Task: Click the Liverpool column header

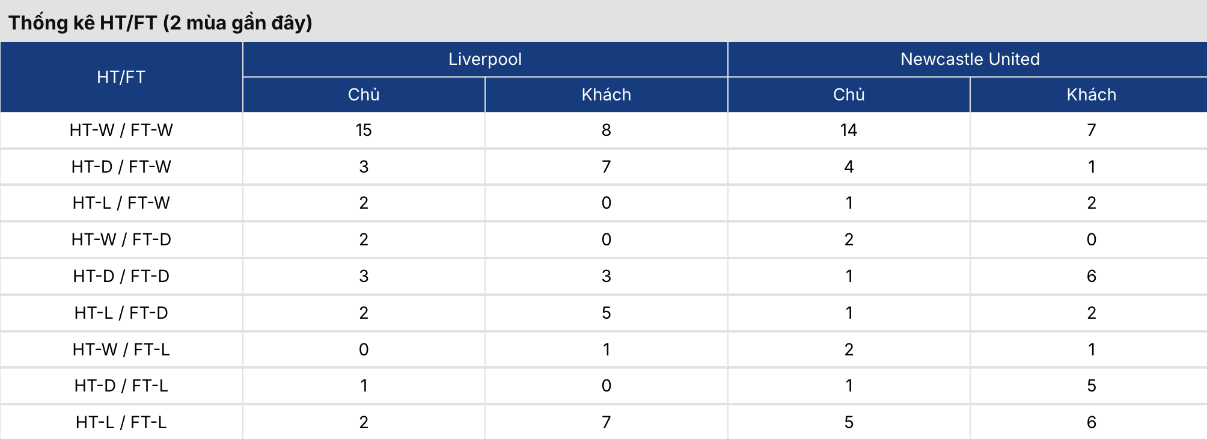Action: pos(485,59)
